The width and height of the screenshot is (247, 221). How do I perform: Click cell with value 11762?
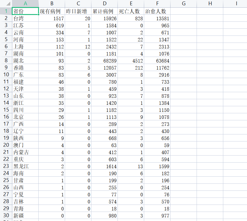[x=157, y=68]
